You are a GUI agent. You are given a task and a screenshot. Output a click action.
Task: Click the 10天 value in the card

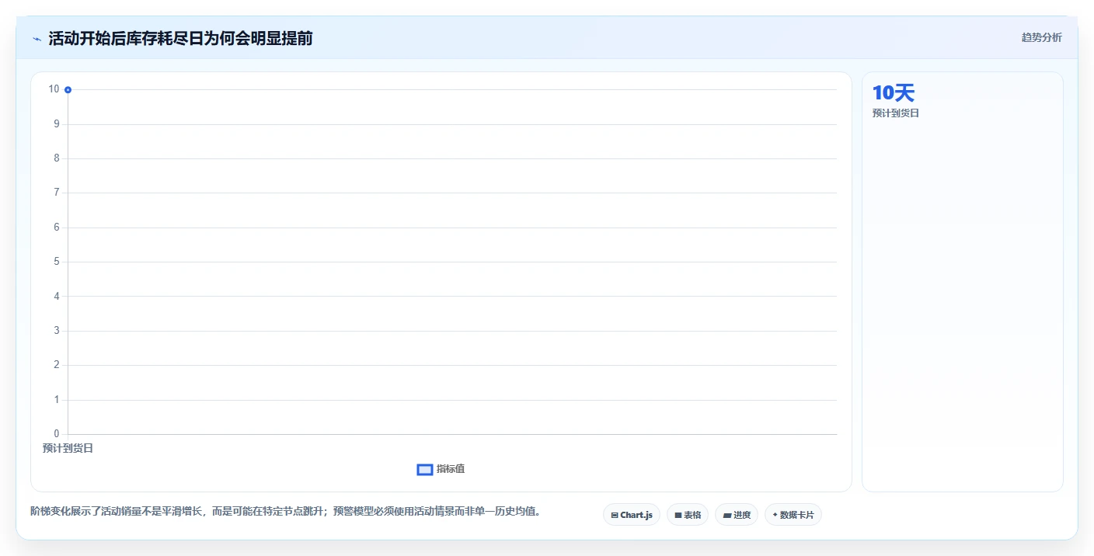point(894,93)
